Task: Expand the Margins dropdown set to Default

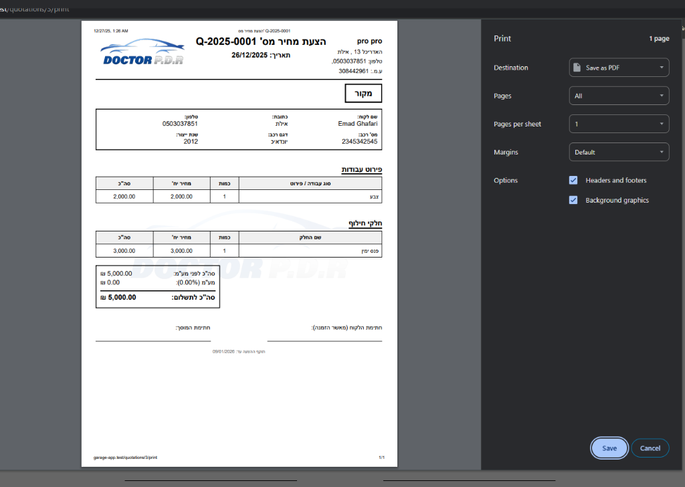Action: click(619, 152)
